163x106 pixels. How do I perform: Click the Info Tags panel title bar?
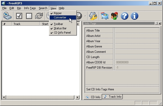click(x=119, y=23)
